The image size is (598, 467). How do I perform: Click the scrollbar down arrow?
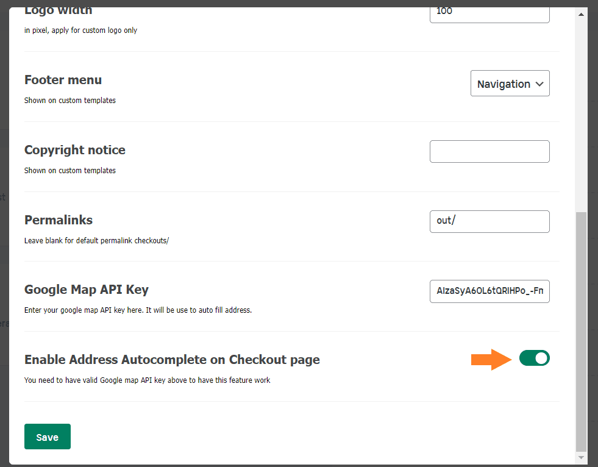[x=581, y=457]
